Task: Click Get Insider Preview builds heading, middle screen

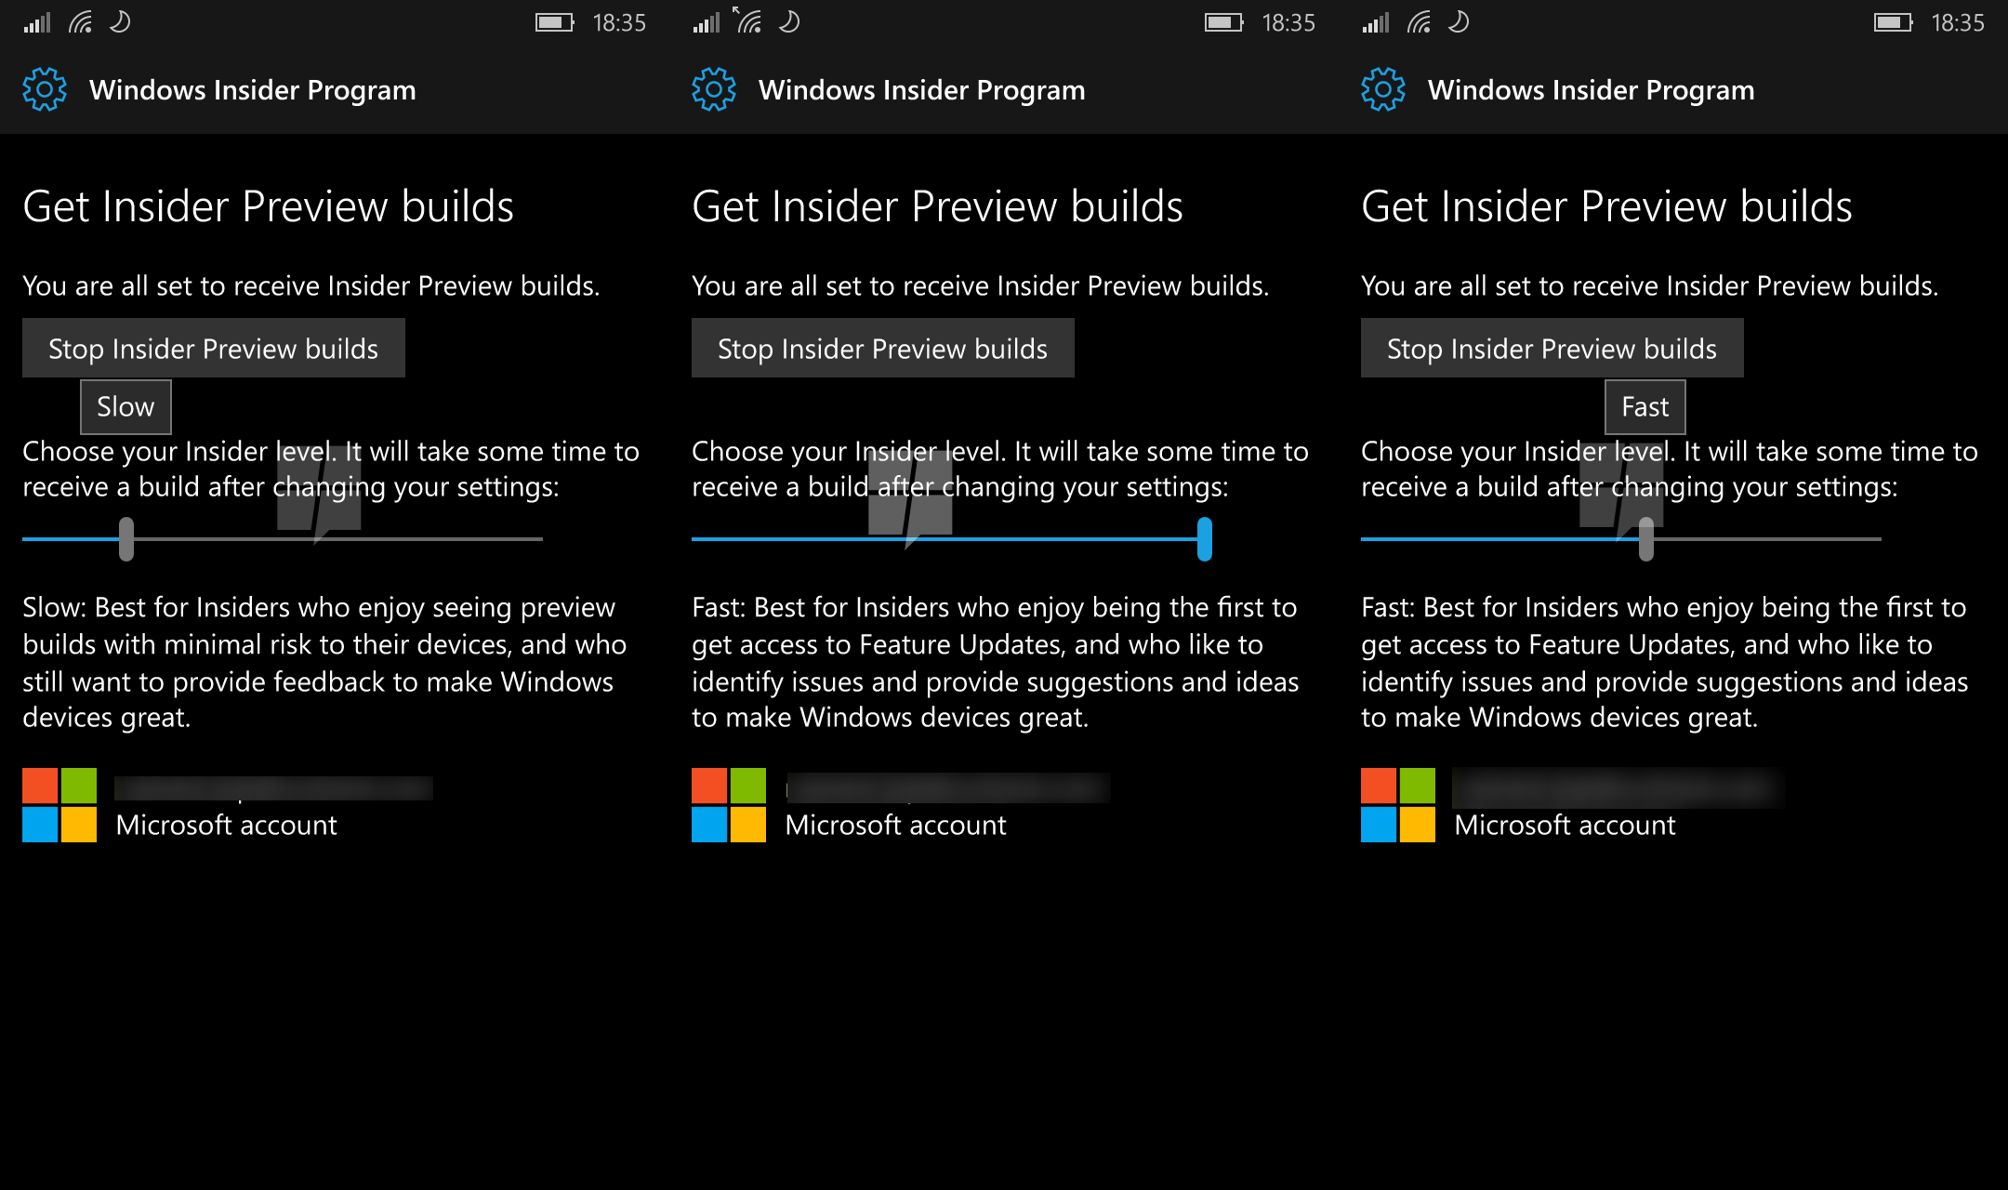Action: point(938,206)
